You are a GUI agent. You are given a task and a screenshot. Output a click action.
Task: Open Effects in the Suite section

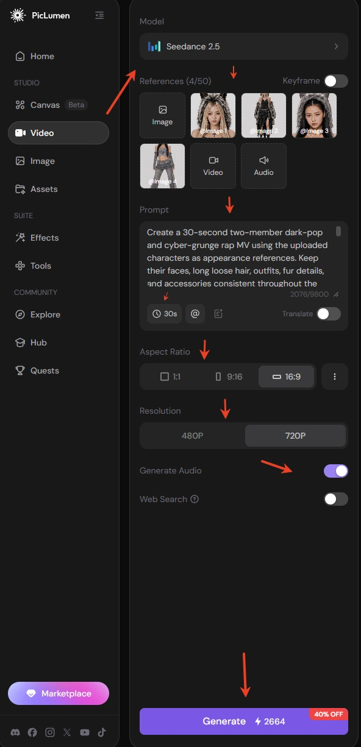point(59,238)
